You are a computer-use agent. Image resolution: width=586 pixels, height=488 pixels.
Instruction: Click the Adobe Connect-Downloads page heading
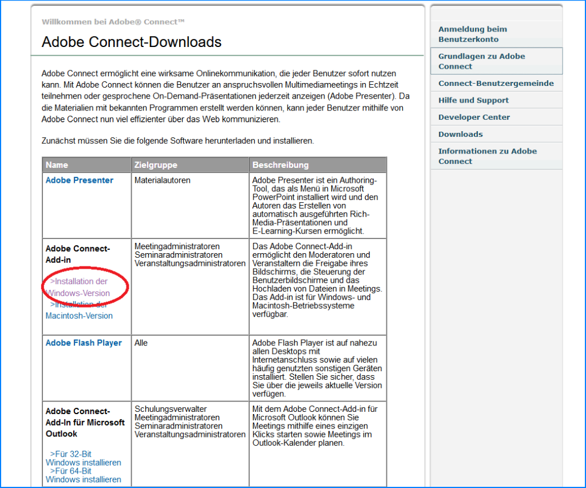tap(132, 42)
